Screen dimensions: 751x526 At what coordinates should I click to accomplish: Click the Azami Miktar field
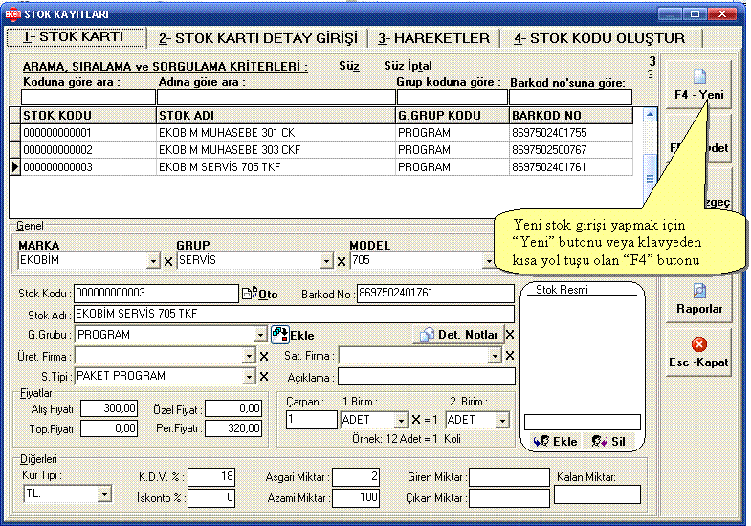coord(356,497)
